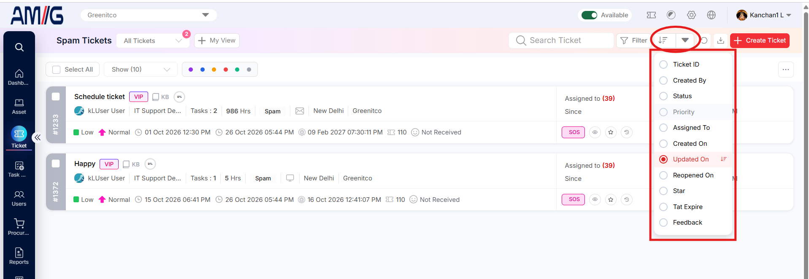
Task: Check the Select All checkbox
Action: pos(57,70)
